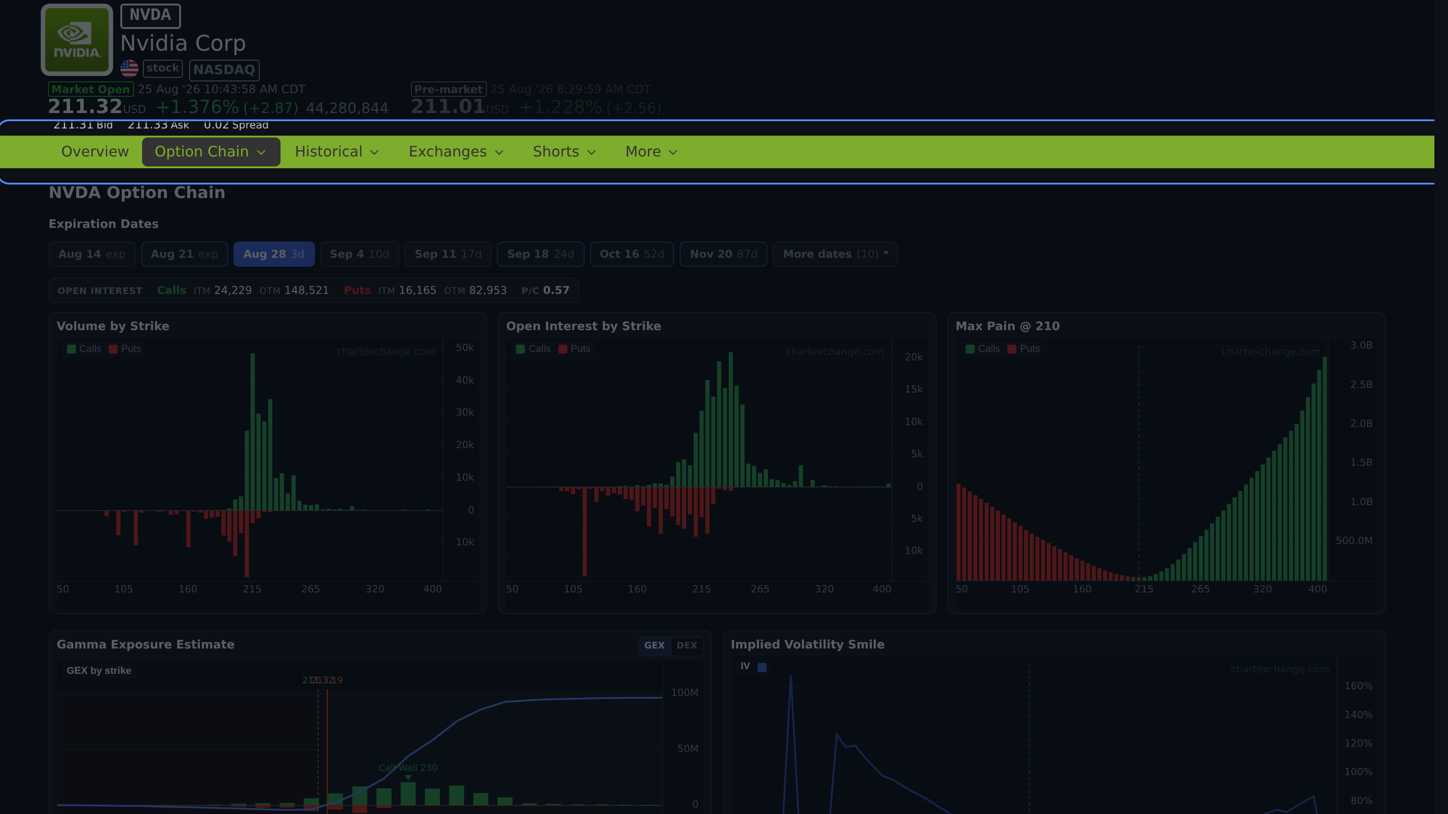Click the US flag icon

click(x=129, y=69)
